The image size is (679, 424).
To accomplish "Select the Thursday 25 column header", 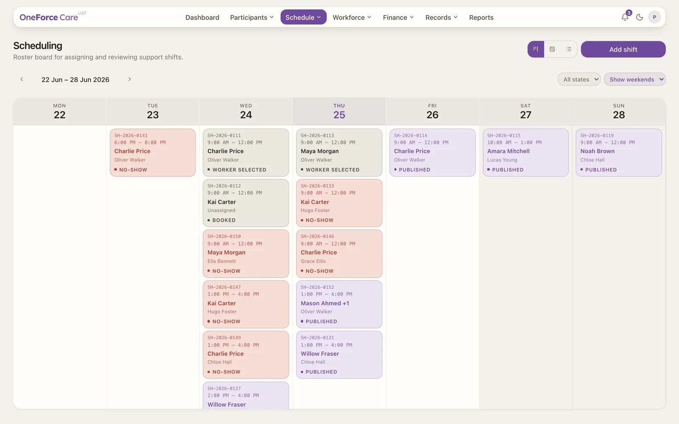I will [x=339, y=112].
